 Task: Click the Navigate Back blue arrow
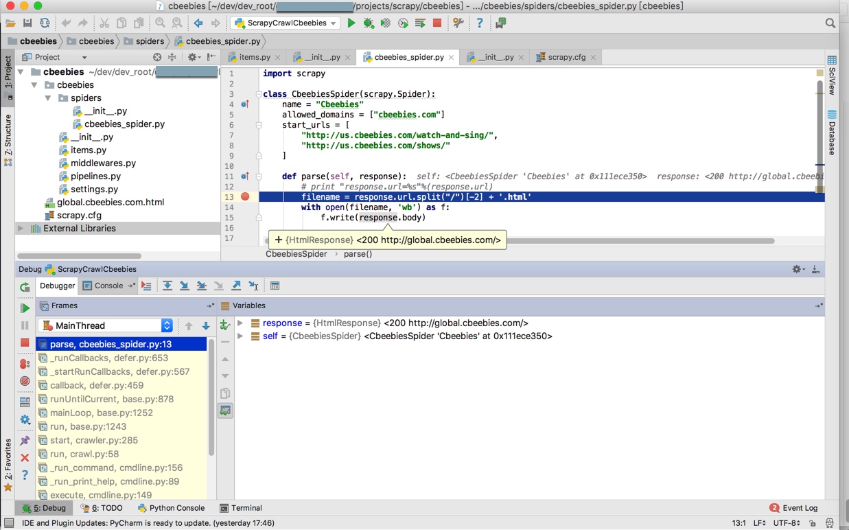[198, 23]
